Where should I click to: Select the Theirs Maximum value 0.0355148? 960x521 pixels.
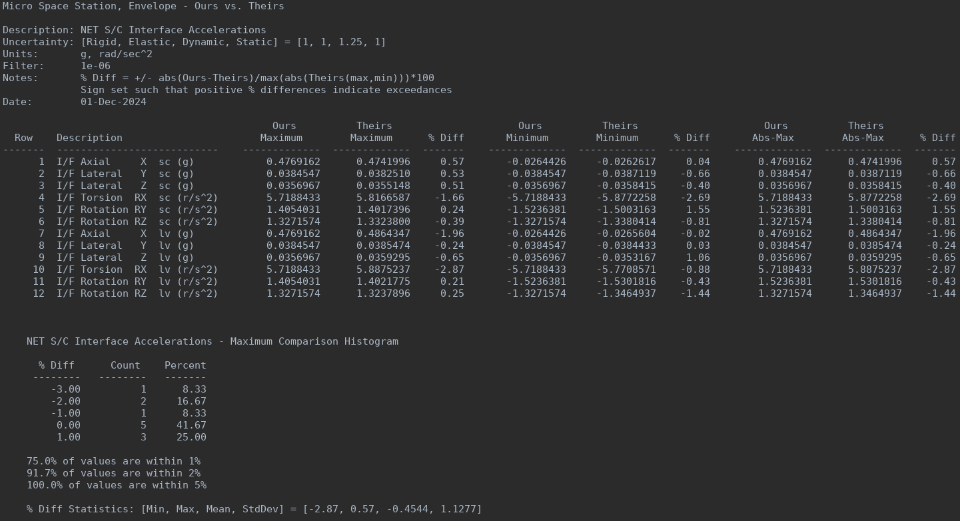383,186
